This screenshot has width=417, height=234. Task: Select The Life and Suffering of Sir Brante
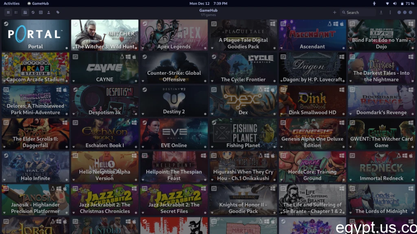(312, 199)
